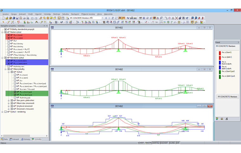241x153 pixels.
Task: Open the RF-CONCRETE Members PŘ1 dropdown
Action: [x=102, y=18]
